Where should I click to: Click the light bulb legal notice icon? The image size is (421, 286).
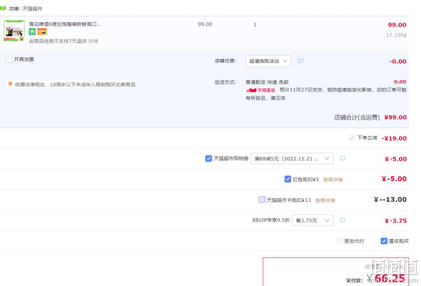(x=10, y=84)
